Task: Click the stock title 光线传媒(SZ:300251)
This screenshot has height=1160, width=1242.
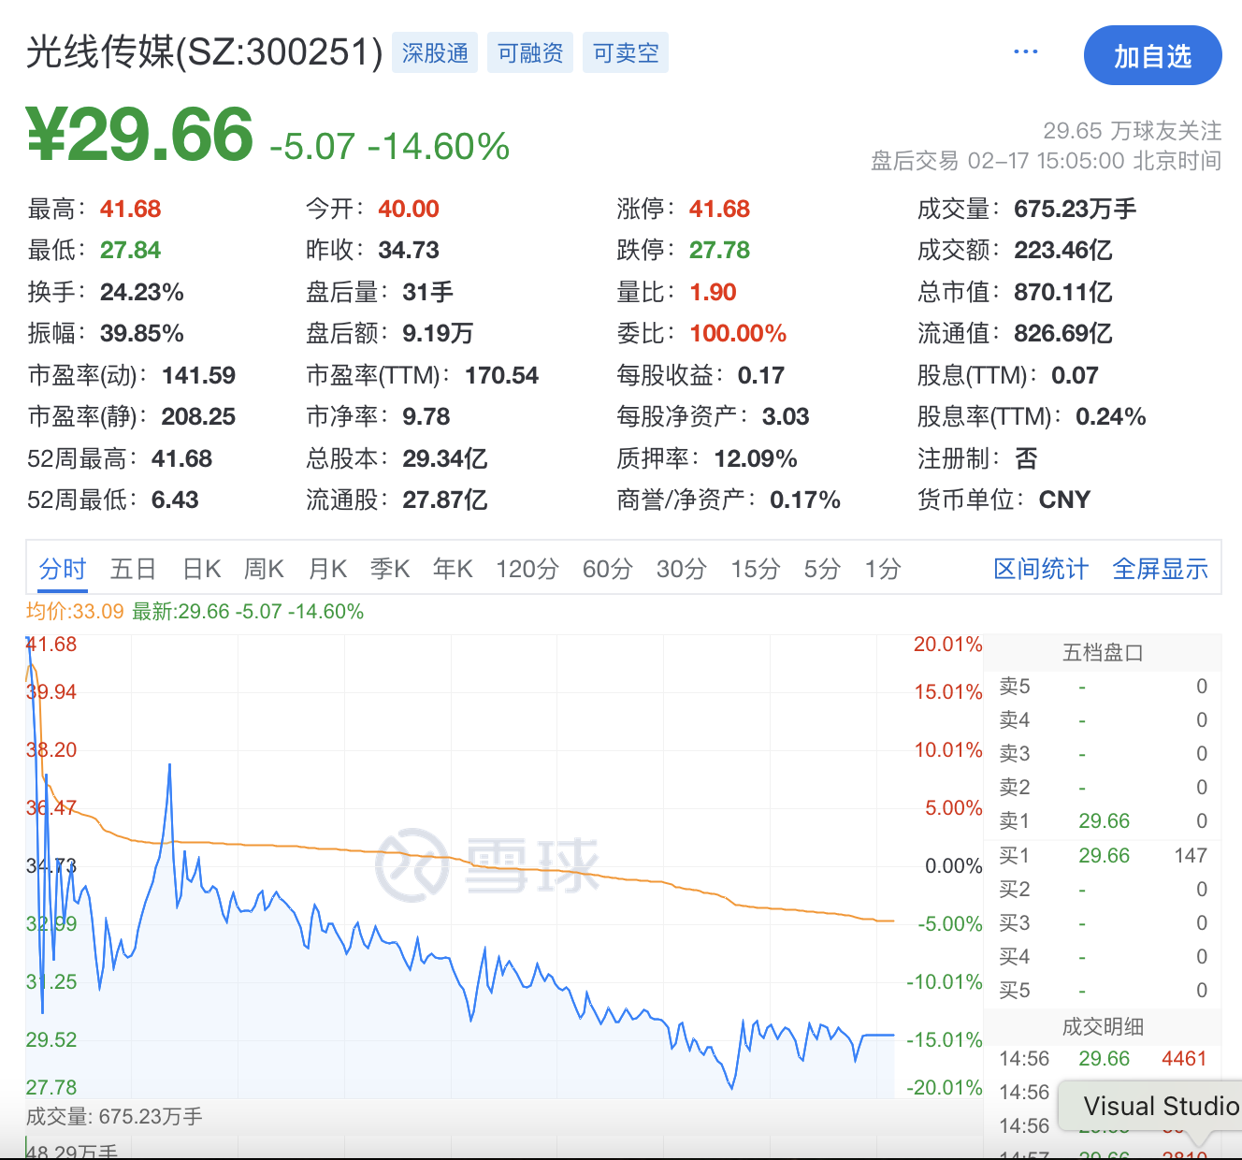Action: tap(205, 52)
